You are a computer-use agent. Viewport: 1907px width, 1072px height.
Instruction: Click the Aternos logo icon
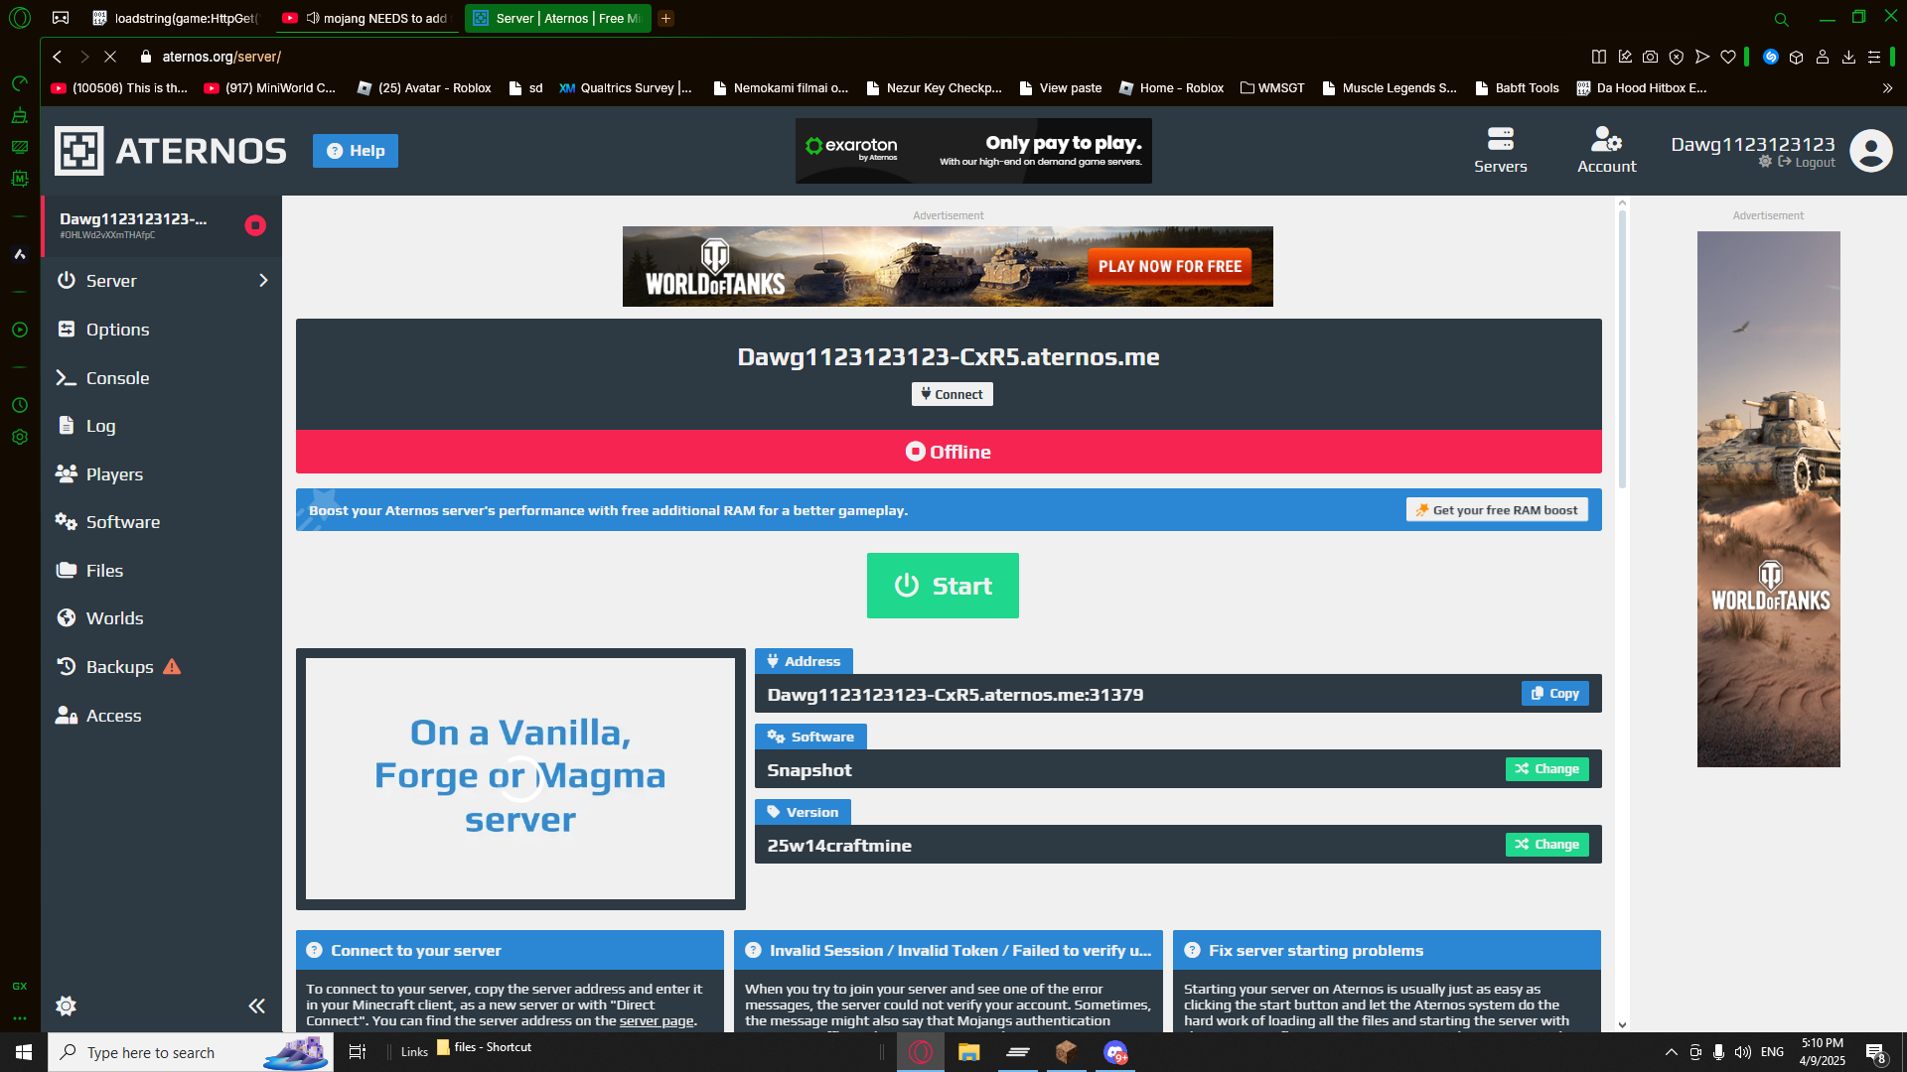78,151
